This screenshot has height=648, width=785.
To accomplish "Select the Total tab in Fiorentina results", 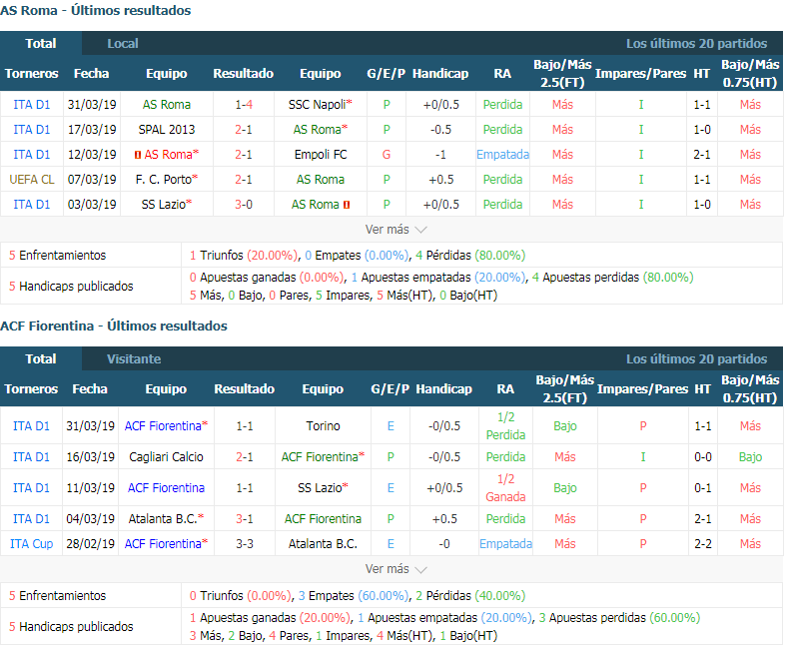I will pyautogui.click(x=41, y=358).
